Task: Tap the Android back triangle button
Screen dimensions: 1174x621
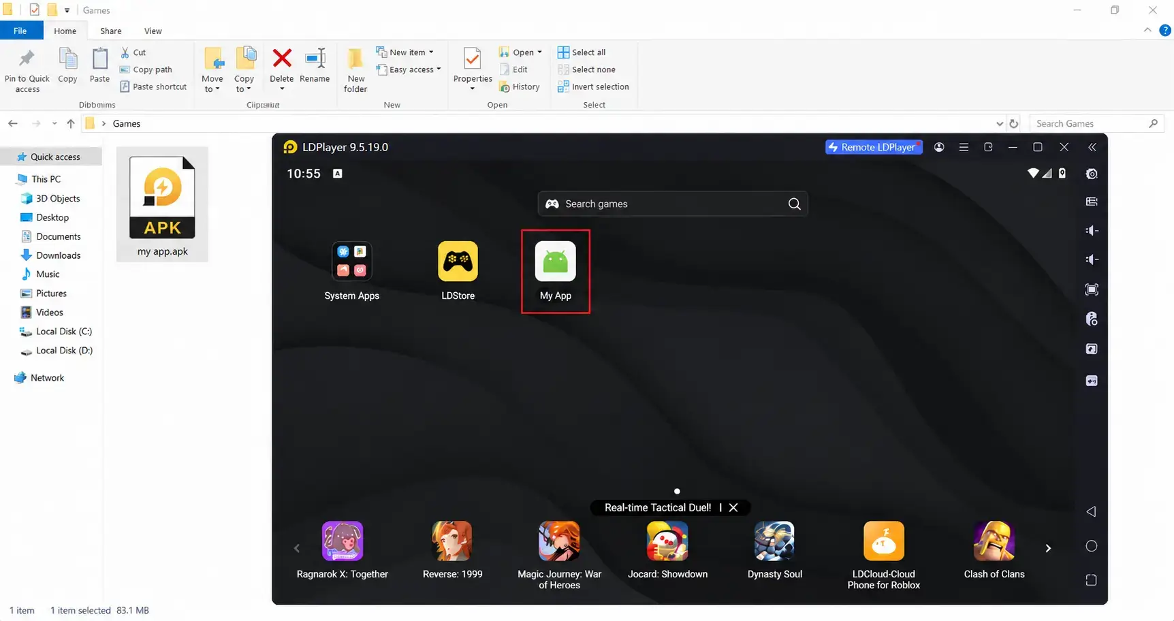Action: (x=1091, y=511)
